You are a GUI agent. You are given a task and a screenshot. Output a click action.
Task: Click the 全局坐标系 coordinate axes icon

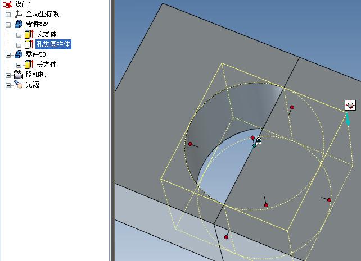click(18, 14)
